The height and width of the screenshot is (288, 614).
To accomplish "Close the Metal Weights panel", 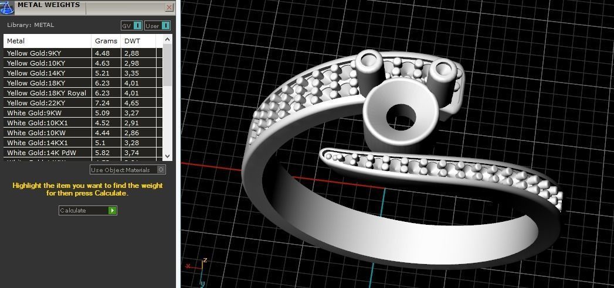I will point(169,7).
